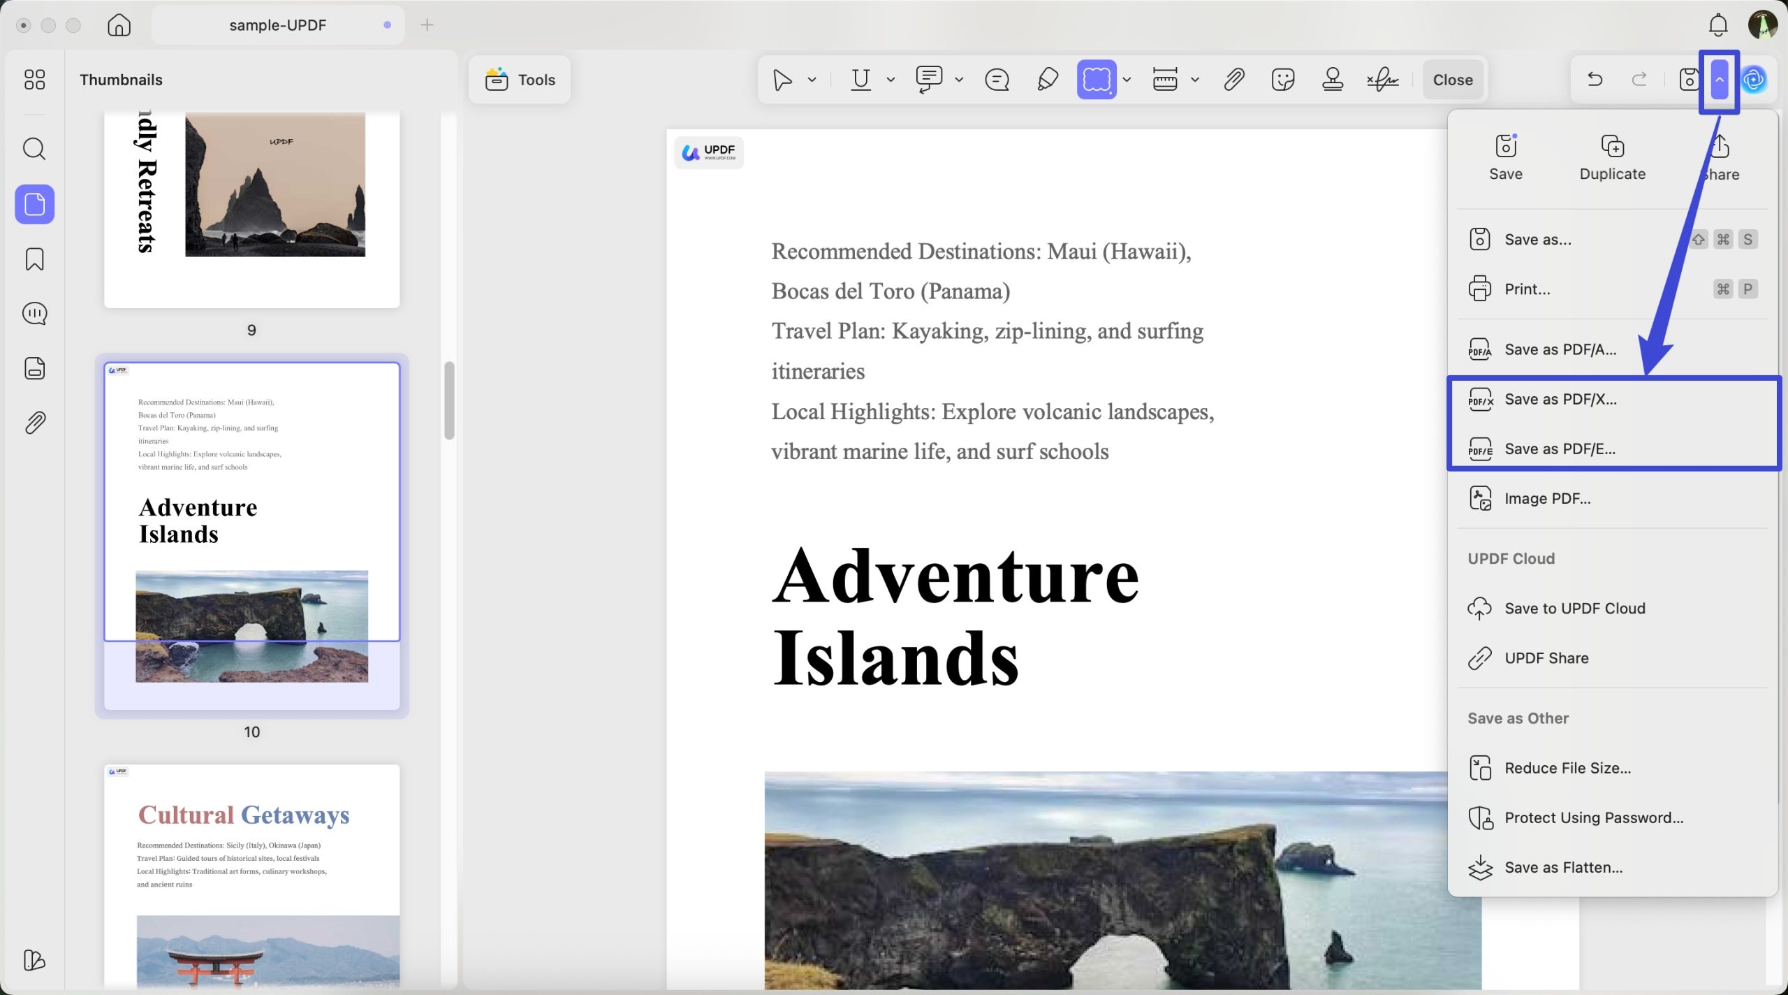Open the signature tool
The height and width of the screenshot is (995, 1788).
click(1382, 80)
